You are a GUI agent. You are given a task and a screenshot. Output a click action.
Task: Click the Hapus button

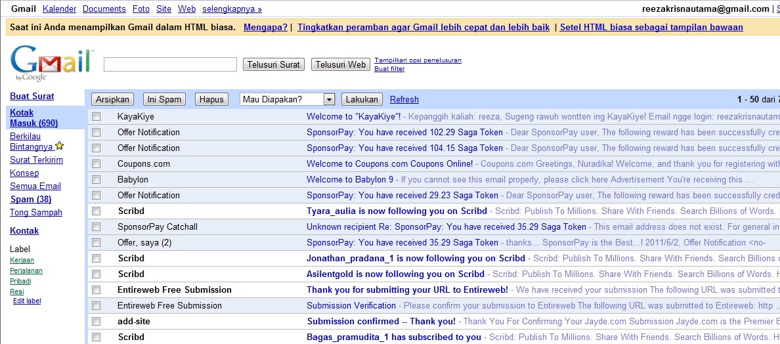pyautogui.click(x=211, y=99)
